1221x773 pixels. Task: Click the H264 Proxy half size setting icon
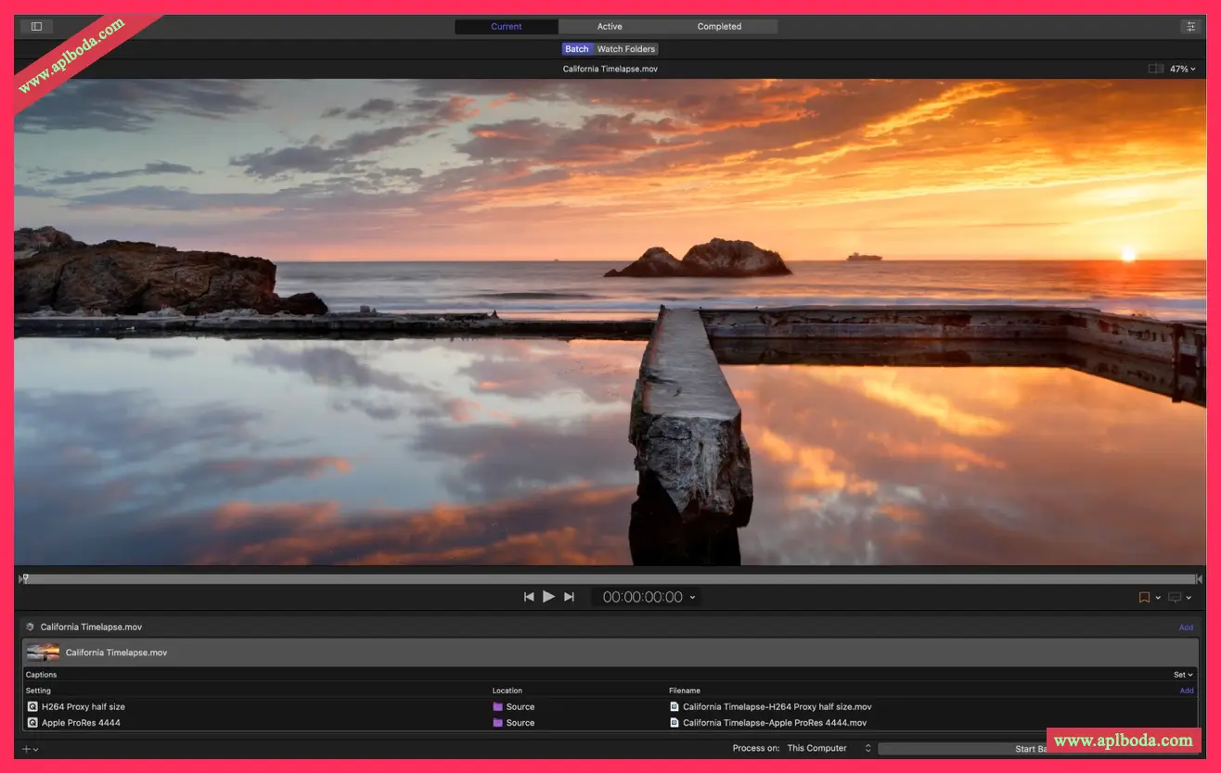pyautogui.click(x=32, y=706)
